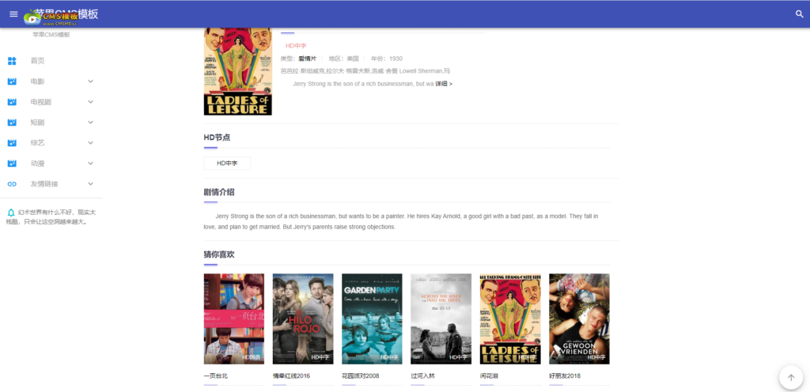
Task: Click the 综艺 sidebar icon
Action: click(x=12, y=143)
